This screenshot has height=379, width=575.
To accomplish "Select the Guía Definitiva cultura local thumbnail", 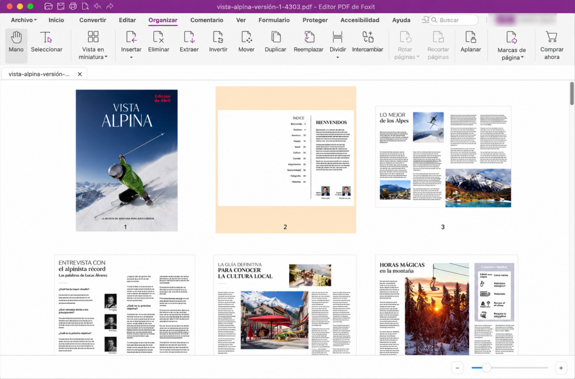I will coord(285,304).
